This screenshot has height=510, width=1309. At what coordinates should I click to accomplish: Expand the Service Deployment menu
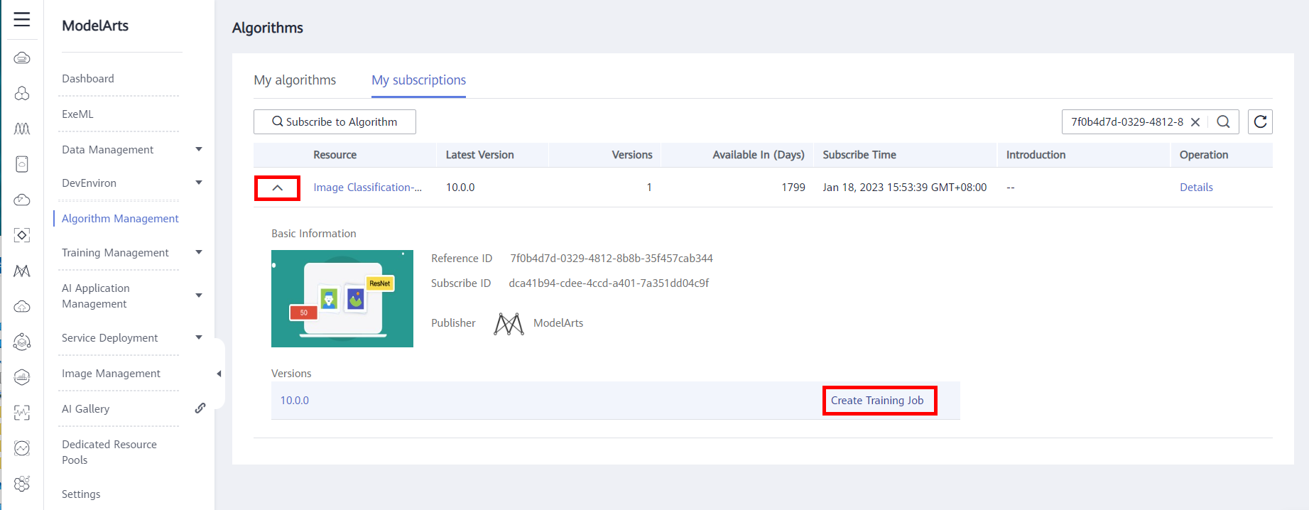[x=199, y=337]
